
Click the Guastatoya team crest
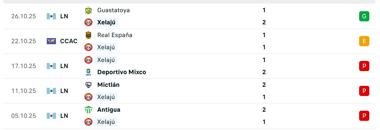88,10
